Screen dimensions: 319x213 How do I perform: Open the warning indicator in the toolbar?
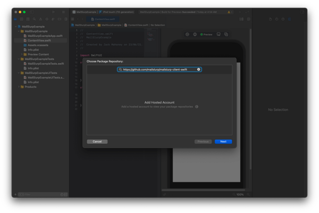click(230, 12)
